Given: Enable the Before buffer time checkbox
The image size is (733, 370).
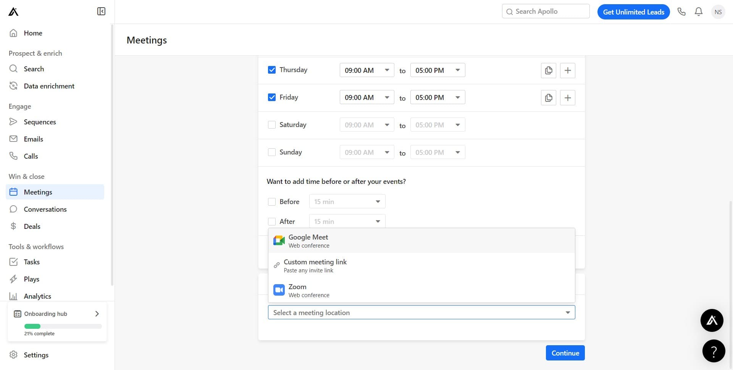Looking at the screenshot, I should (272, 202).
